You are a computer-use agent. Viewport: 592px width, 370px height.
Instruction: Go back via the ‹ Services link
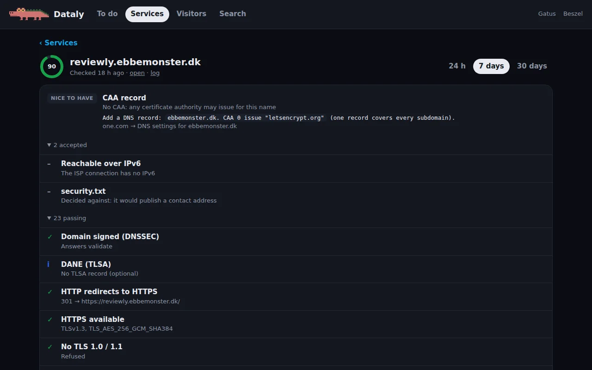(x=58, y=43)
